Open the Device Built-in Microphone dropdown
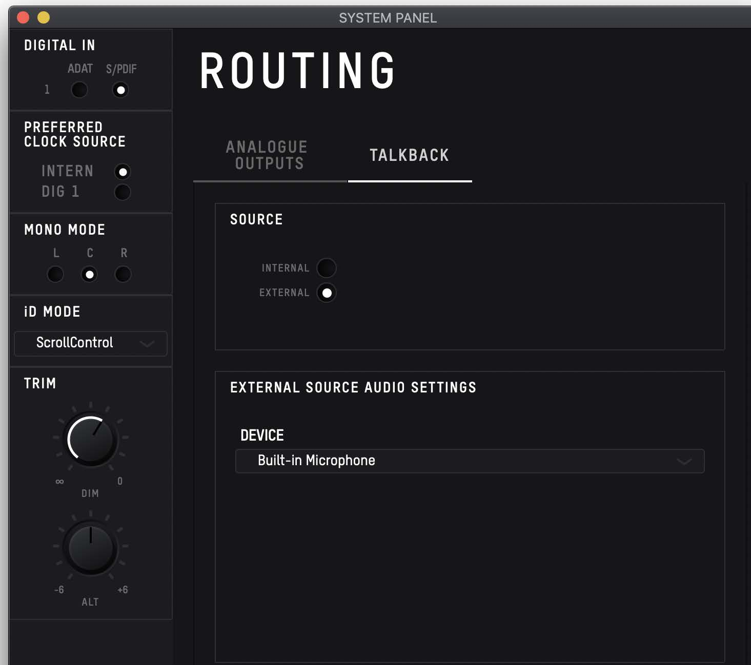Viewport: 751px width, 665px height. click(x=470, y=461)
